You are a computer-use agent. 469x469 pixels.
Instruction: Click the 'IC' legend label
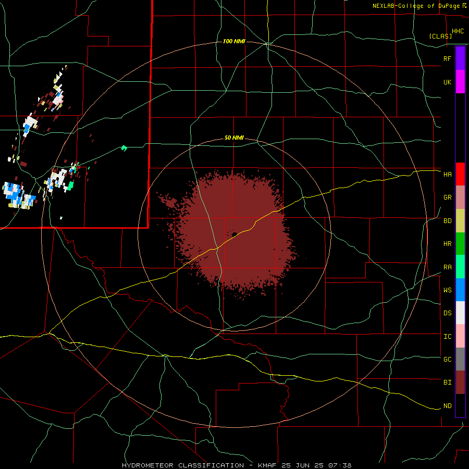tap(447, 337)
